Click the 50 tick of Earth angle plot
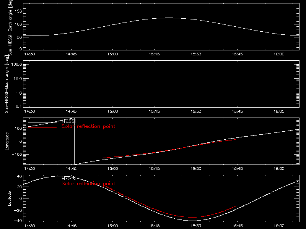 point(20,37)
